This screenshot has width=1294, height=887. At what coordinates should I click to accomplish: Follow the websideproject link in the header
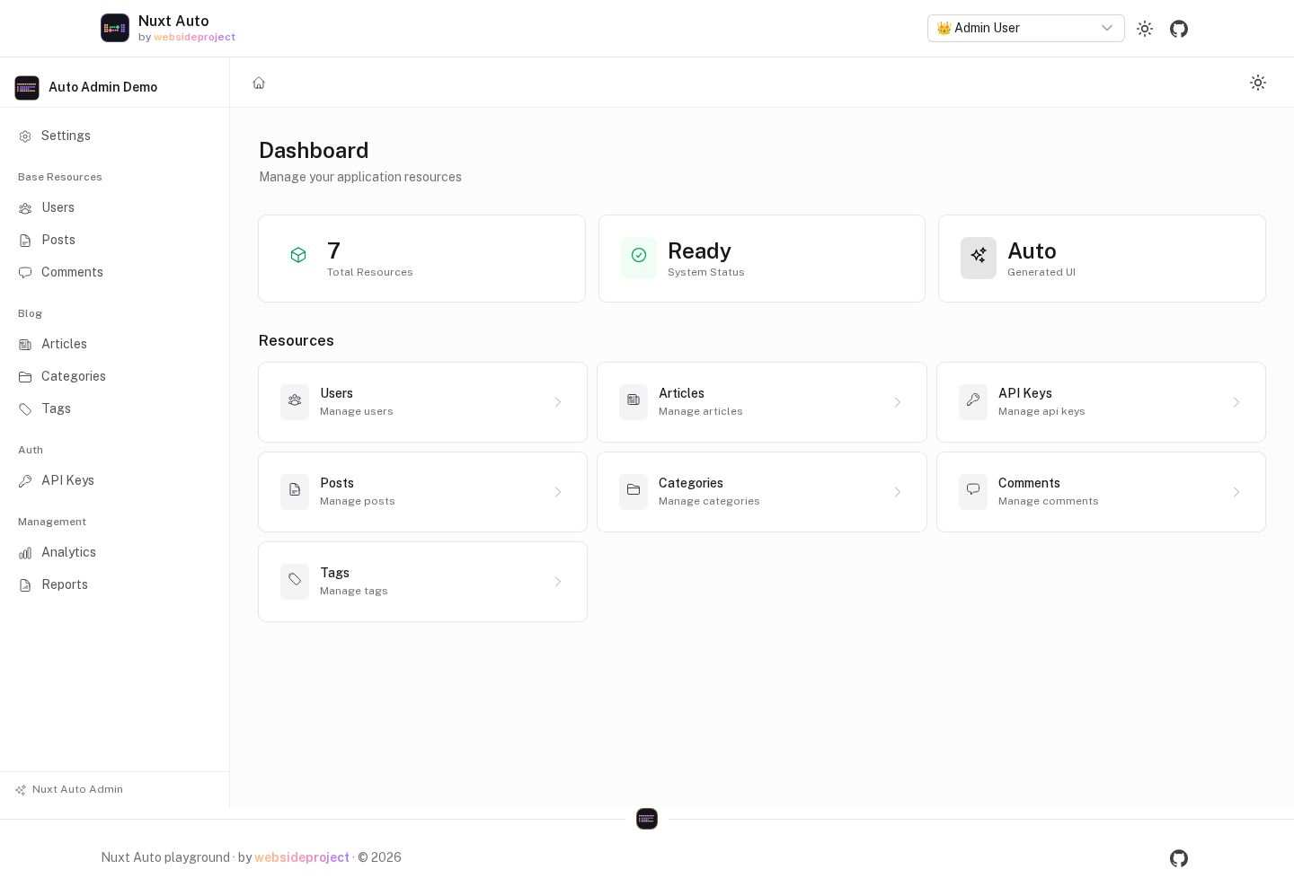(194, 38)
